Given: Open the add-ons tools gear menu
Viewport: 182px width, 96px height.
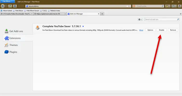Looking at the screenshot, I should click(140, 20).
